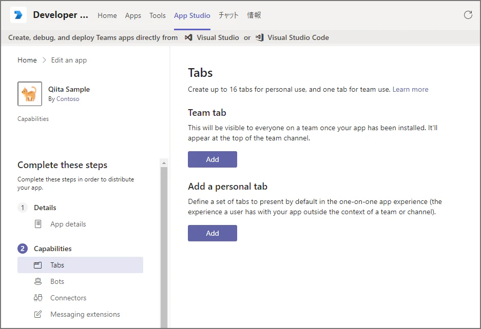This screenshot has height=329, width=481.
Task: Click the Complete these steps heading
Action: [x=62, y=165]
